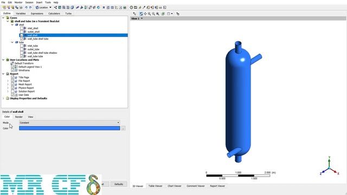This screenshot has height=195, width=347.
Task: Switch to the Table Viewer tab
Action: point(156,186)
